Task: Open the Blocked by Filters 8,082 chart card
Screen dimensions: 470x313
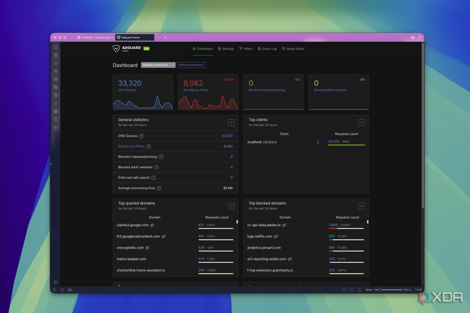Action: tap(208, 92)
